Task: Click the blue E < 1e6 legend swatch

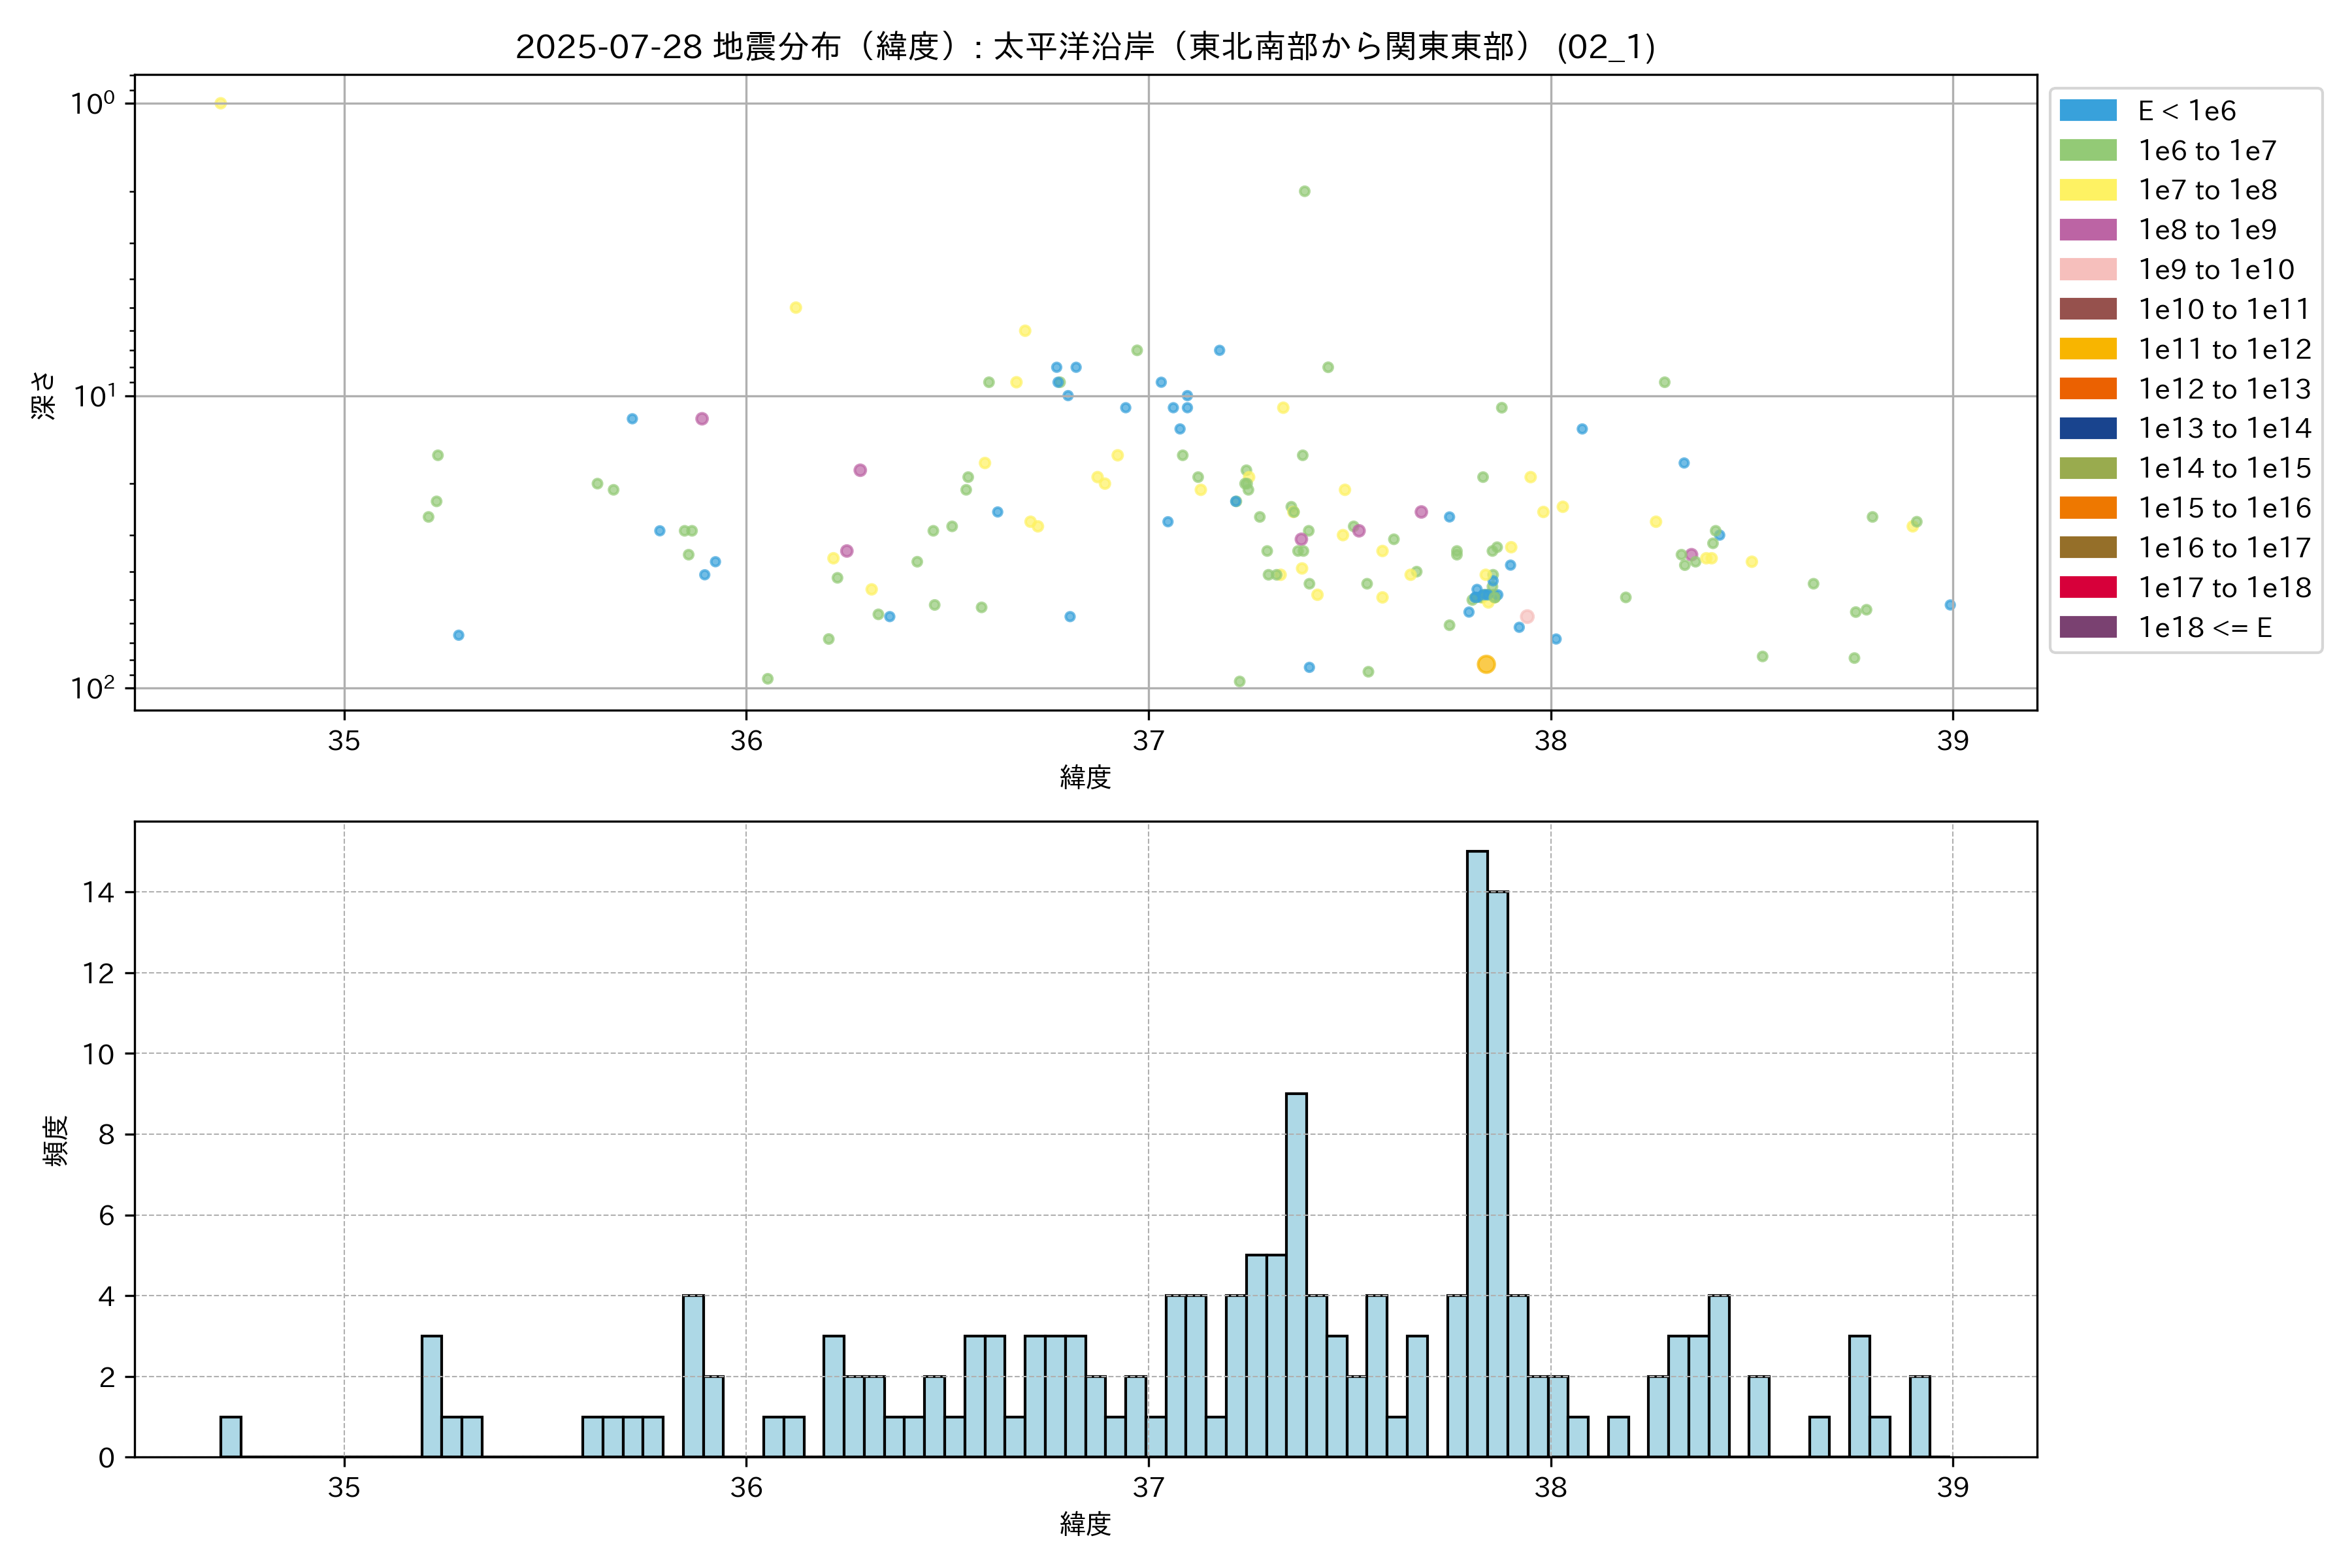Action: coord(2087,111)
